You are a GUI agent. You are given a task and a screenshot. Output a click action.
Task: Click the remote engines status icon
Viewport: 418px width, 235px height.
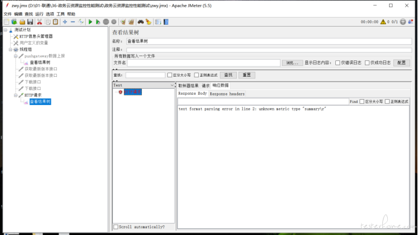(403, 22)
